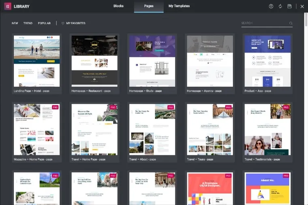Choose the Product – App page template
Viewport: 308px width, 205px height.
click(x=267, y=61)
